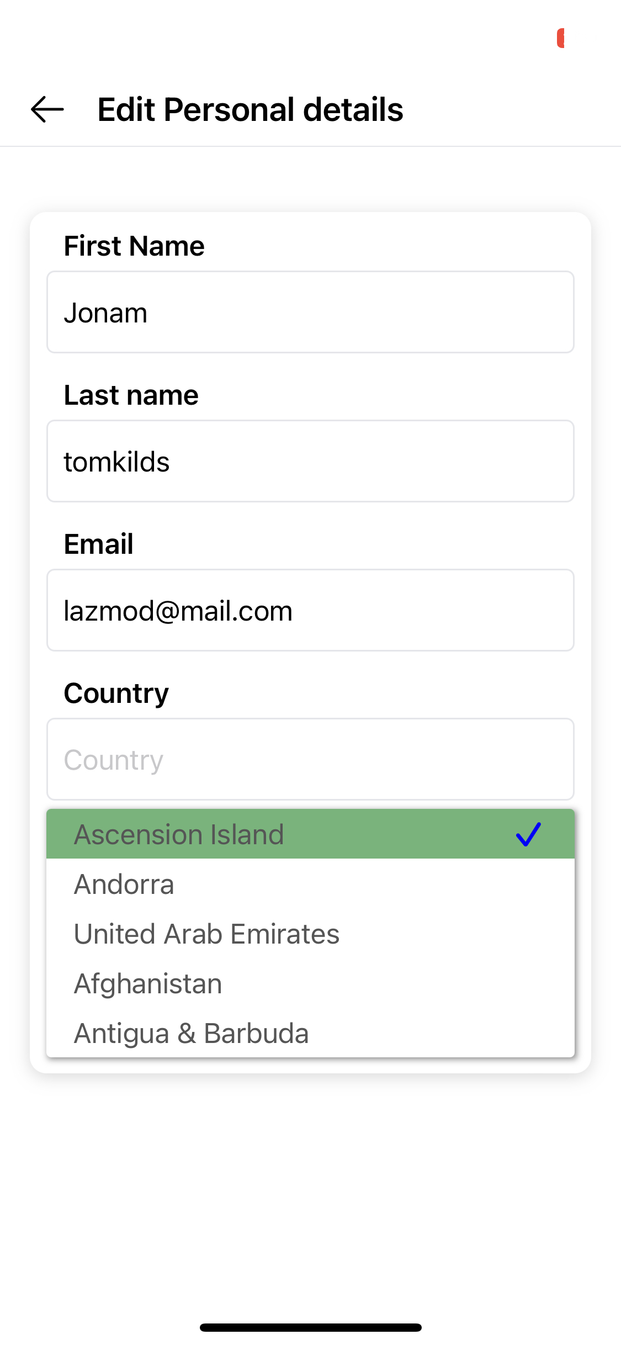621x1345 pixels.
Task: Select Afghanistan from the dropdown
Action: tap(148, 983)
